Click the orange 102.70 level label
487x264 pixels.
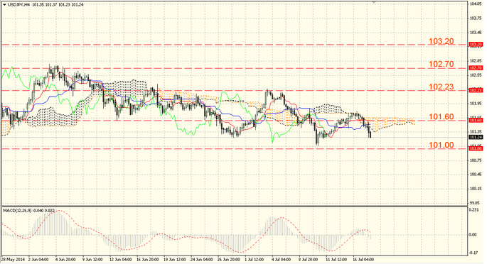point(441,64)
